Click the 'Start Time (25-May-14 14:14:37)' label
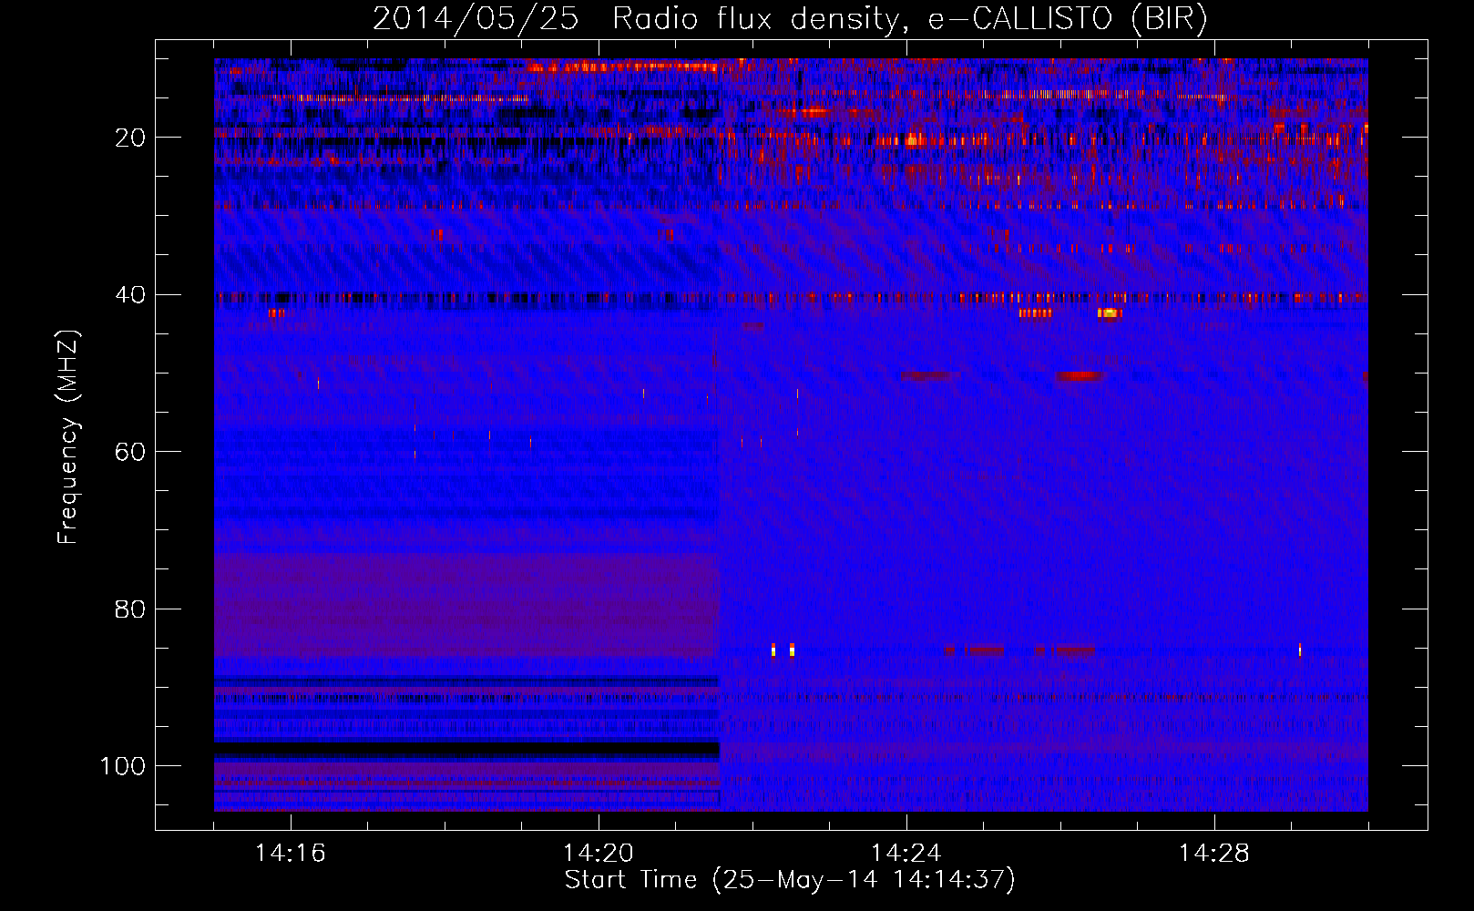 (x=790, y=880)
